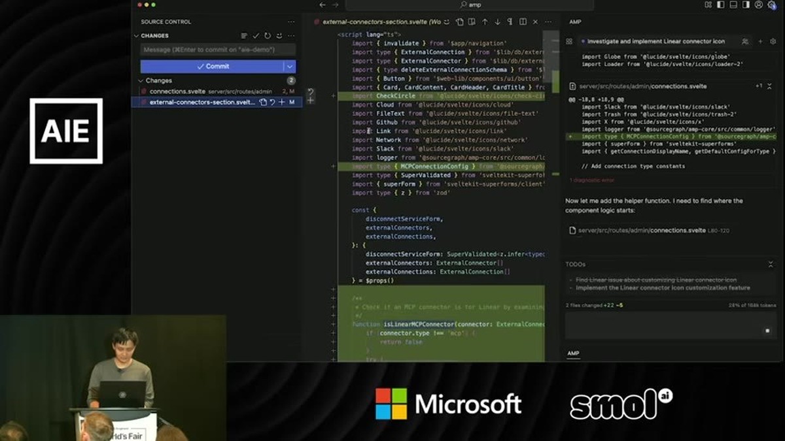Click the checkmark commit icon in CHANGES header
This screenshot has height=441, width=785.
click(x=256, y=36)
